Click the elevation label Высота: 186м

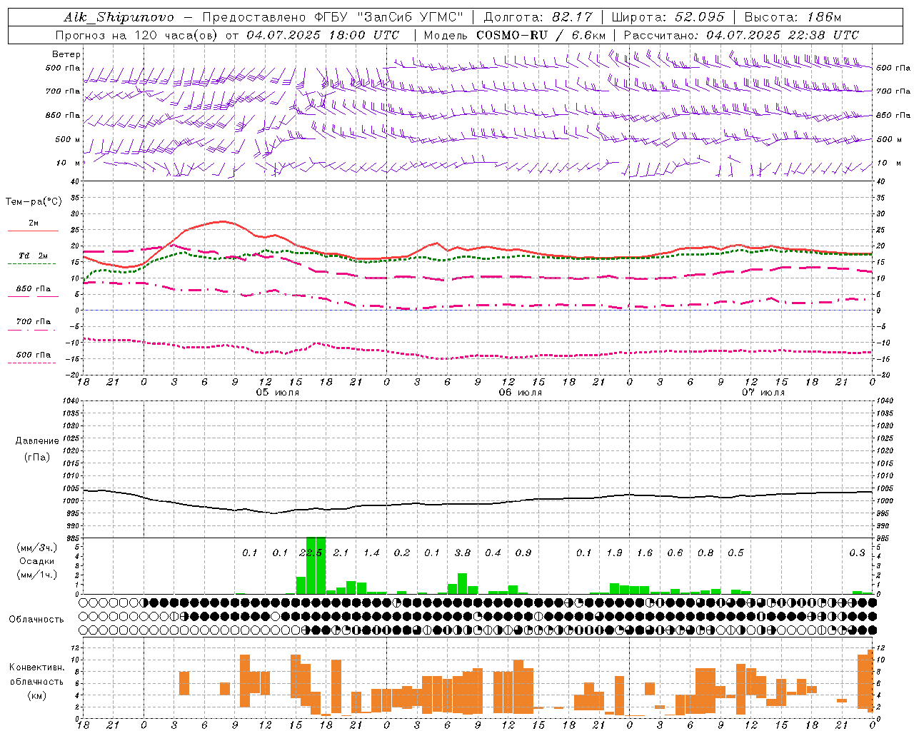coord(793,17)
